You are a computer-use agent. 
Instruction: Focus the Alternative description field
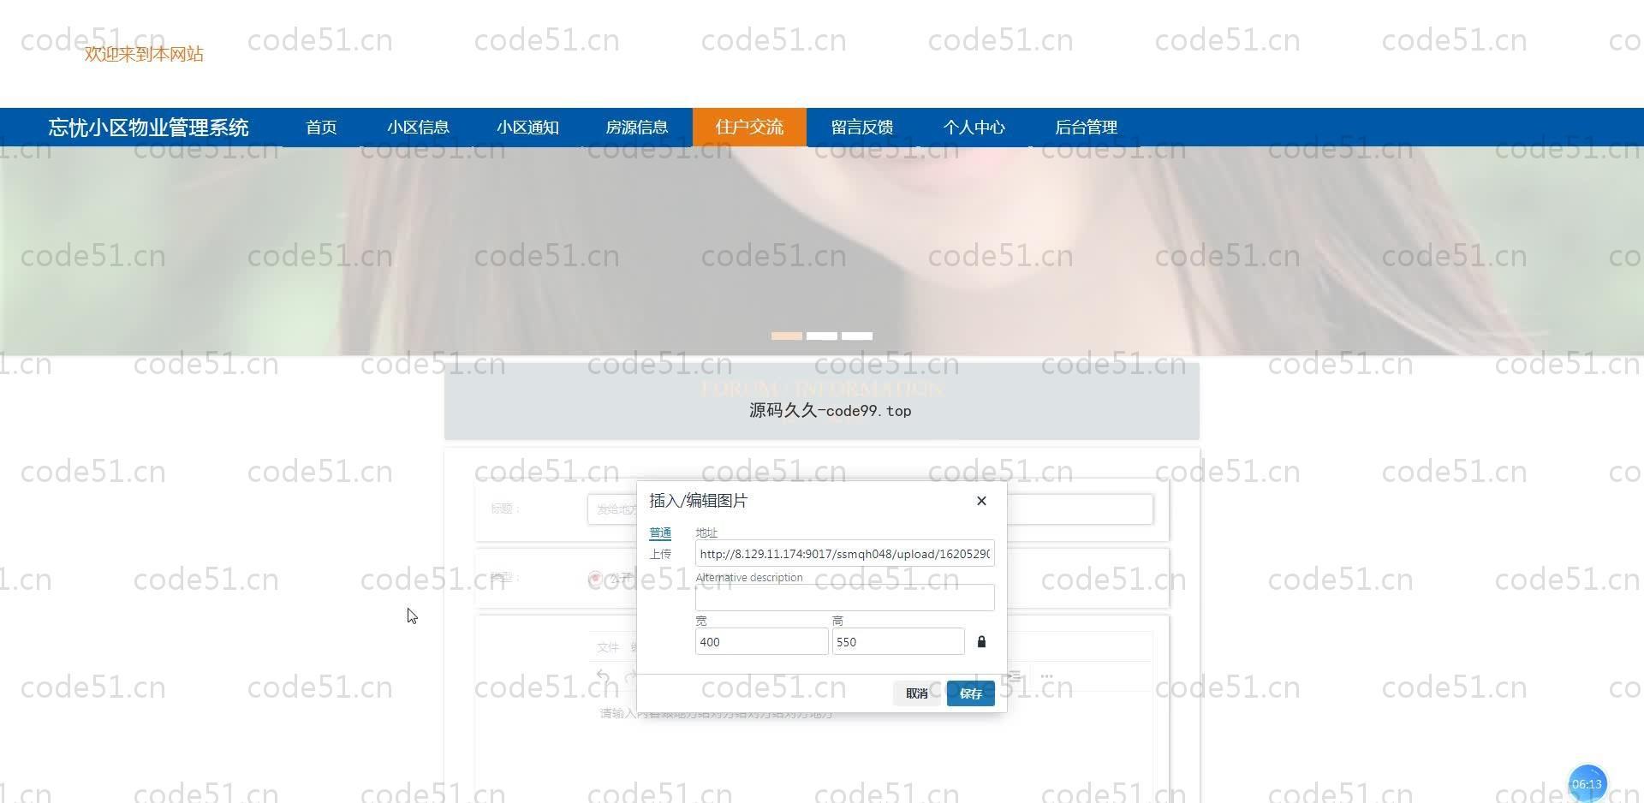[844, 598]
